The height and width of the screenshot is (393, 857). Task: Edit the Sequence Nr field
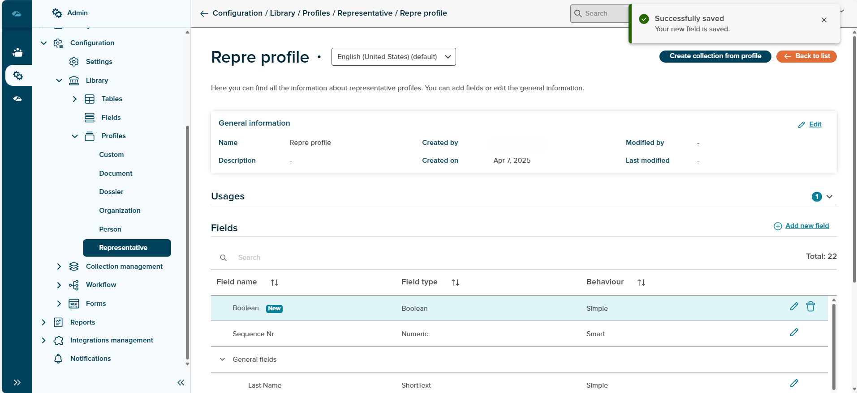click(794, 332)
